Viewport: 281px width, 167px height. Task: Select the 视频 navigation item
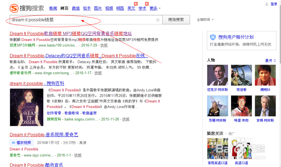[x=109, y=8]
